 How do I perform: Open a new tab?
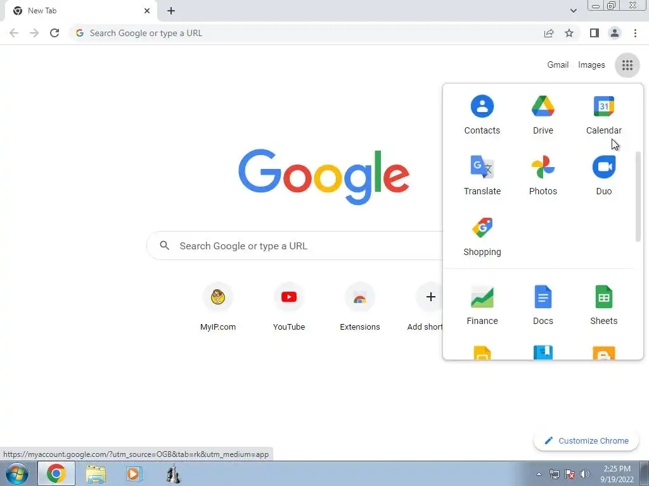pyautogui.click(x=171, y=11)
